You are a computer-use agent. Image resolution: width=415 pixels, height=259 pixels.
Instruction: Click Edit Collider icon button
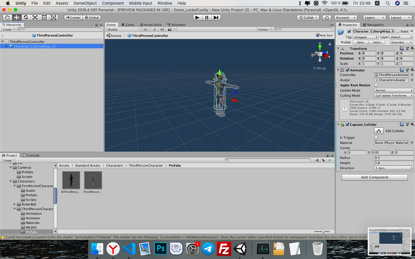pos(379,131)
